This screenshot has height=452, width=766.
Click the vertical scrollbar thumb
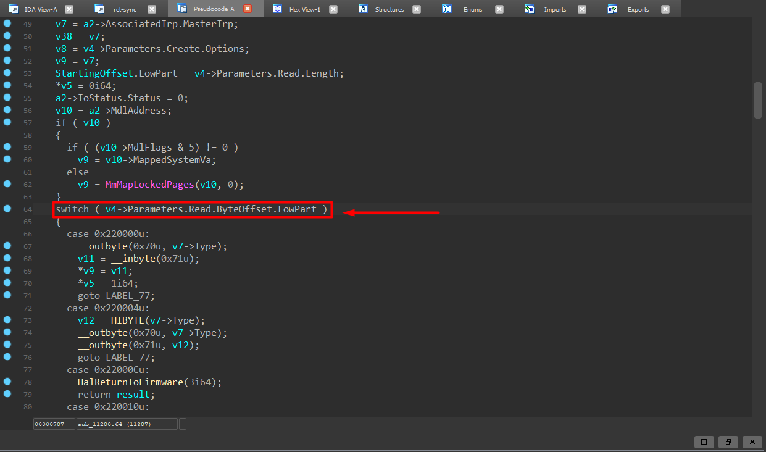coord(757,99)
